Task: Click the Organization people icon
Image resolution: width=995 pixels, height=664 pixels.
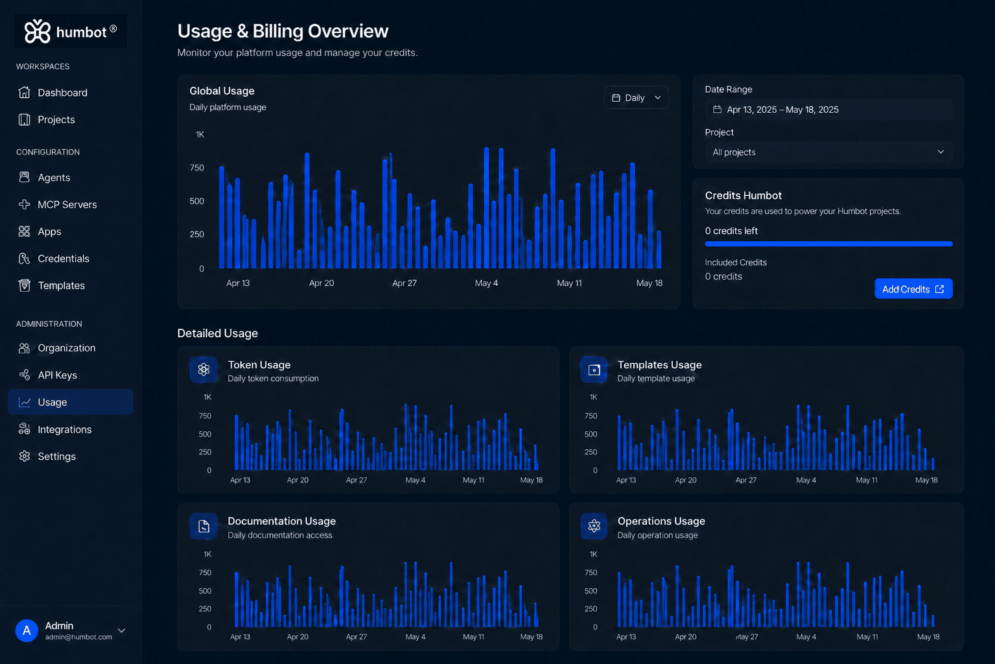Action: [x=25, y=348]
